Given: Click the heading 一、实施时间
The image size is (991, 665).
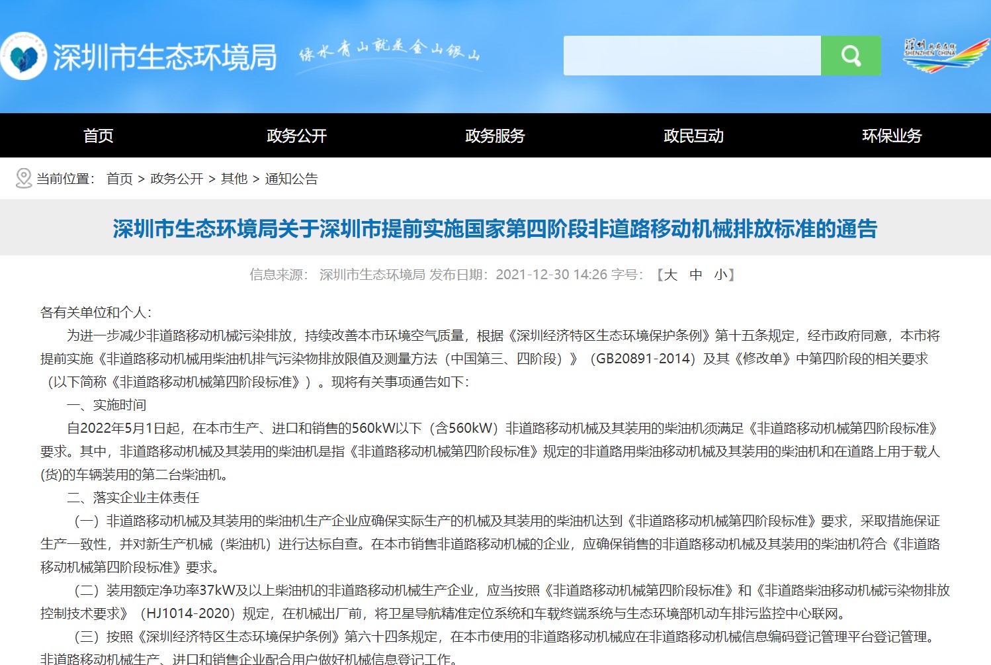Looking at the screenshot, I should point(107,405).
